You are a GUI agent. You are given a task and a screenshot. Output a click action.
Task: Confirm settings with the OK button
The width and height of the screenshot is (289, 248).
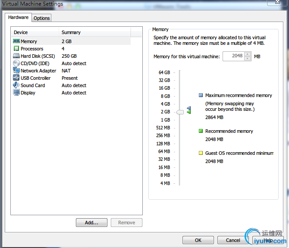pos(198,240)
